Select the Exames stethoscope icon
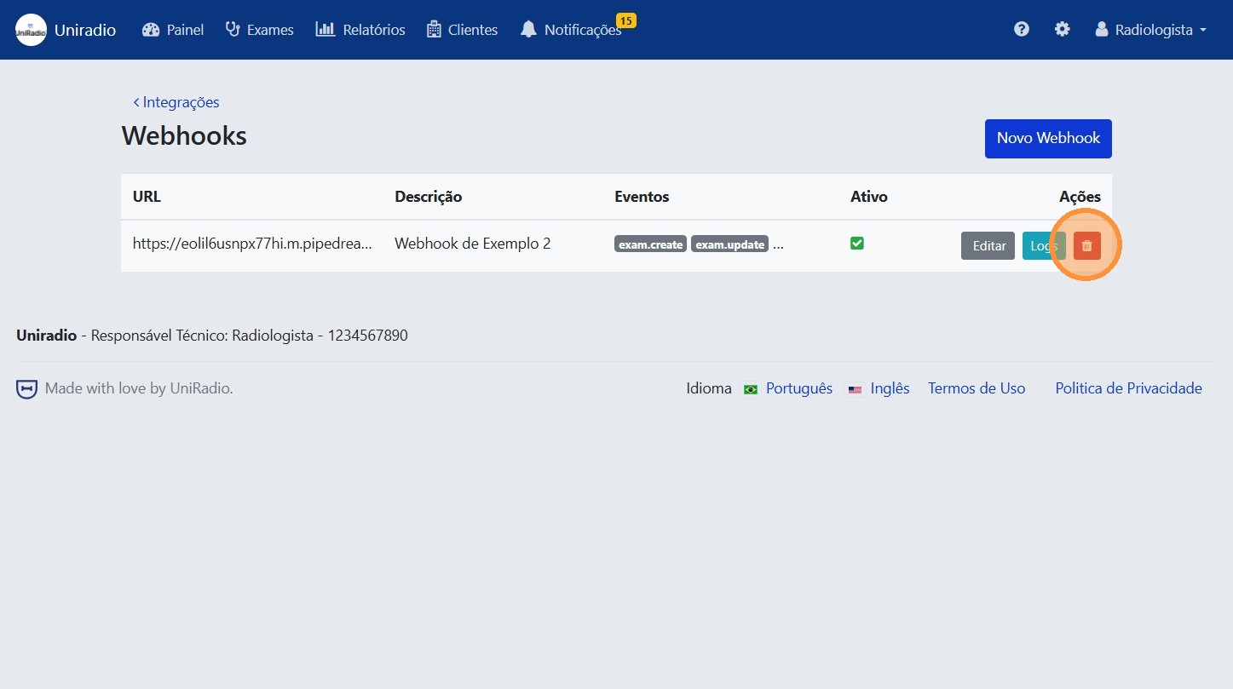The image size is (1233, 689). pos(231,29)
